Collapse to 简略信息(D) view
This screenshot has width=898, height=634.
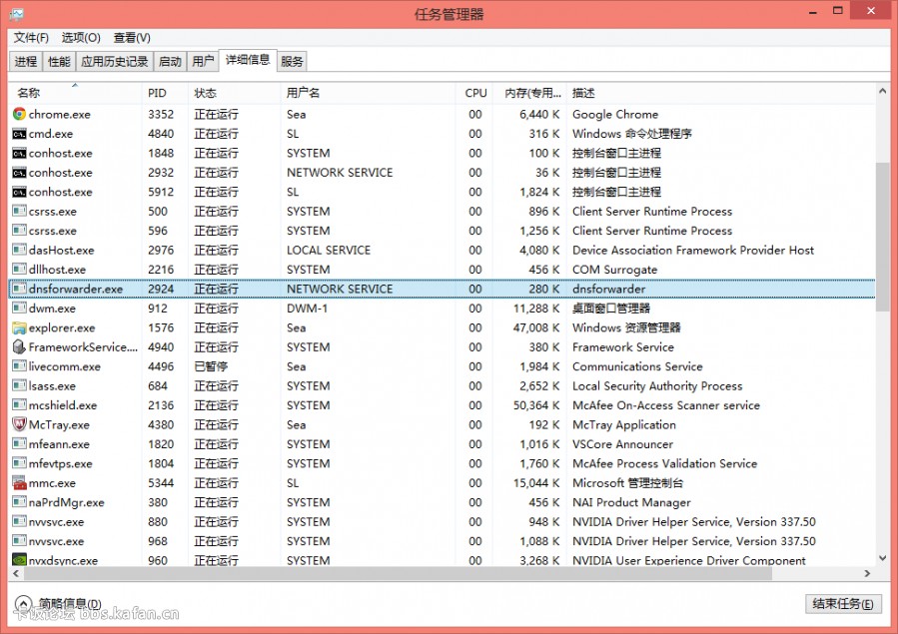pos(58,604)
